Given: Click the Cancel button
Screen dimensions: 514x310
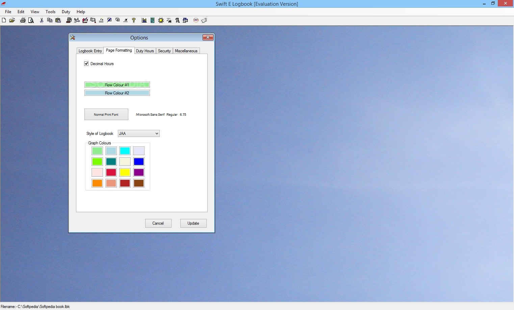Looking at the screenshot, I should [158, 223].
